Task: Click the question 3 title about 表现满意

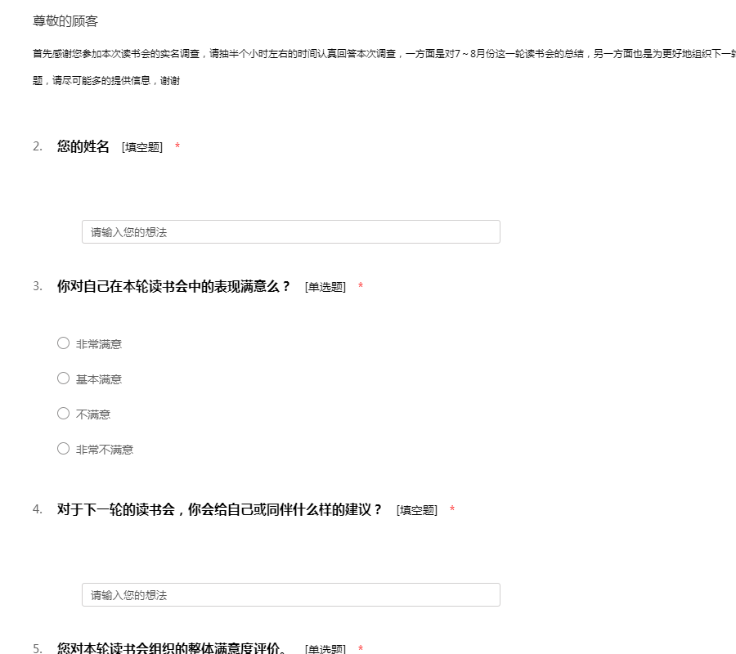Action: 173,287
